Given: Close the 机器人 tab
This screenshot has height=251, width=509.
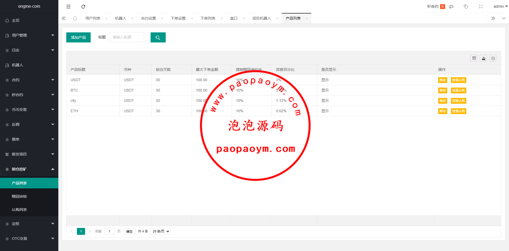Looking at the screenshot, I should pos(133,18).
